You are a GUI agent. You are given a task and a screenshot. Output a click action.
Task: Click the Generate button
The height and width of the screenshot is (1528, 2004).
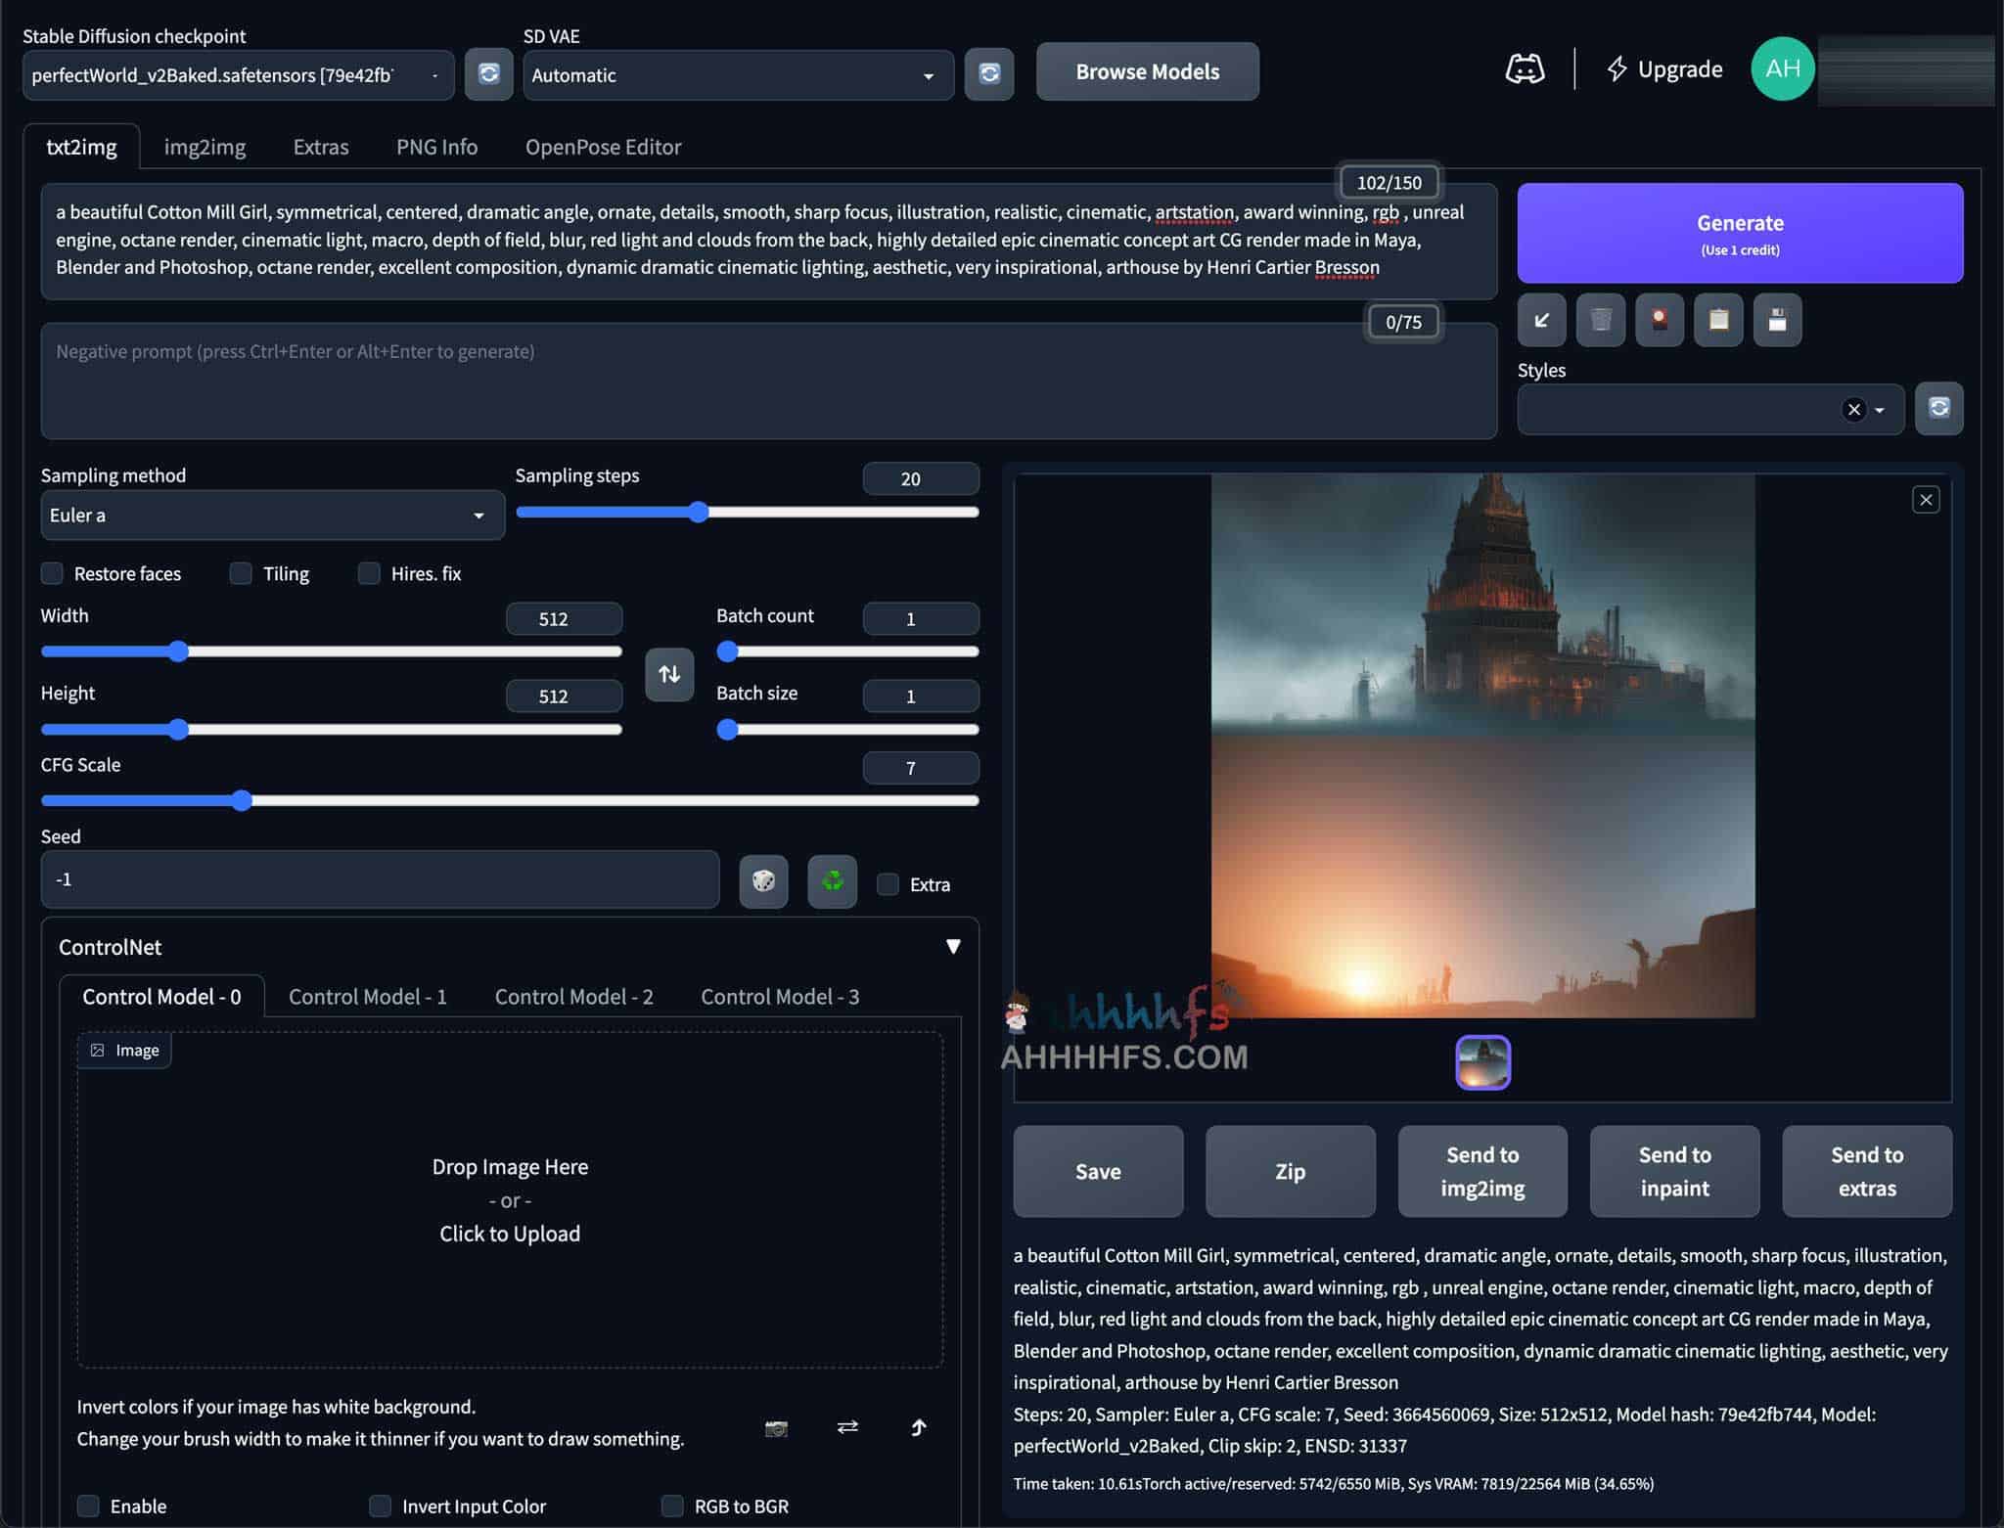pos(1739,233)
